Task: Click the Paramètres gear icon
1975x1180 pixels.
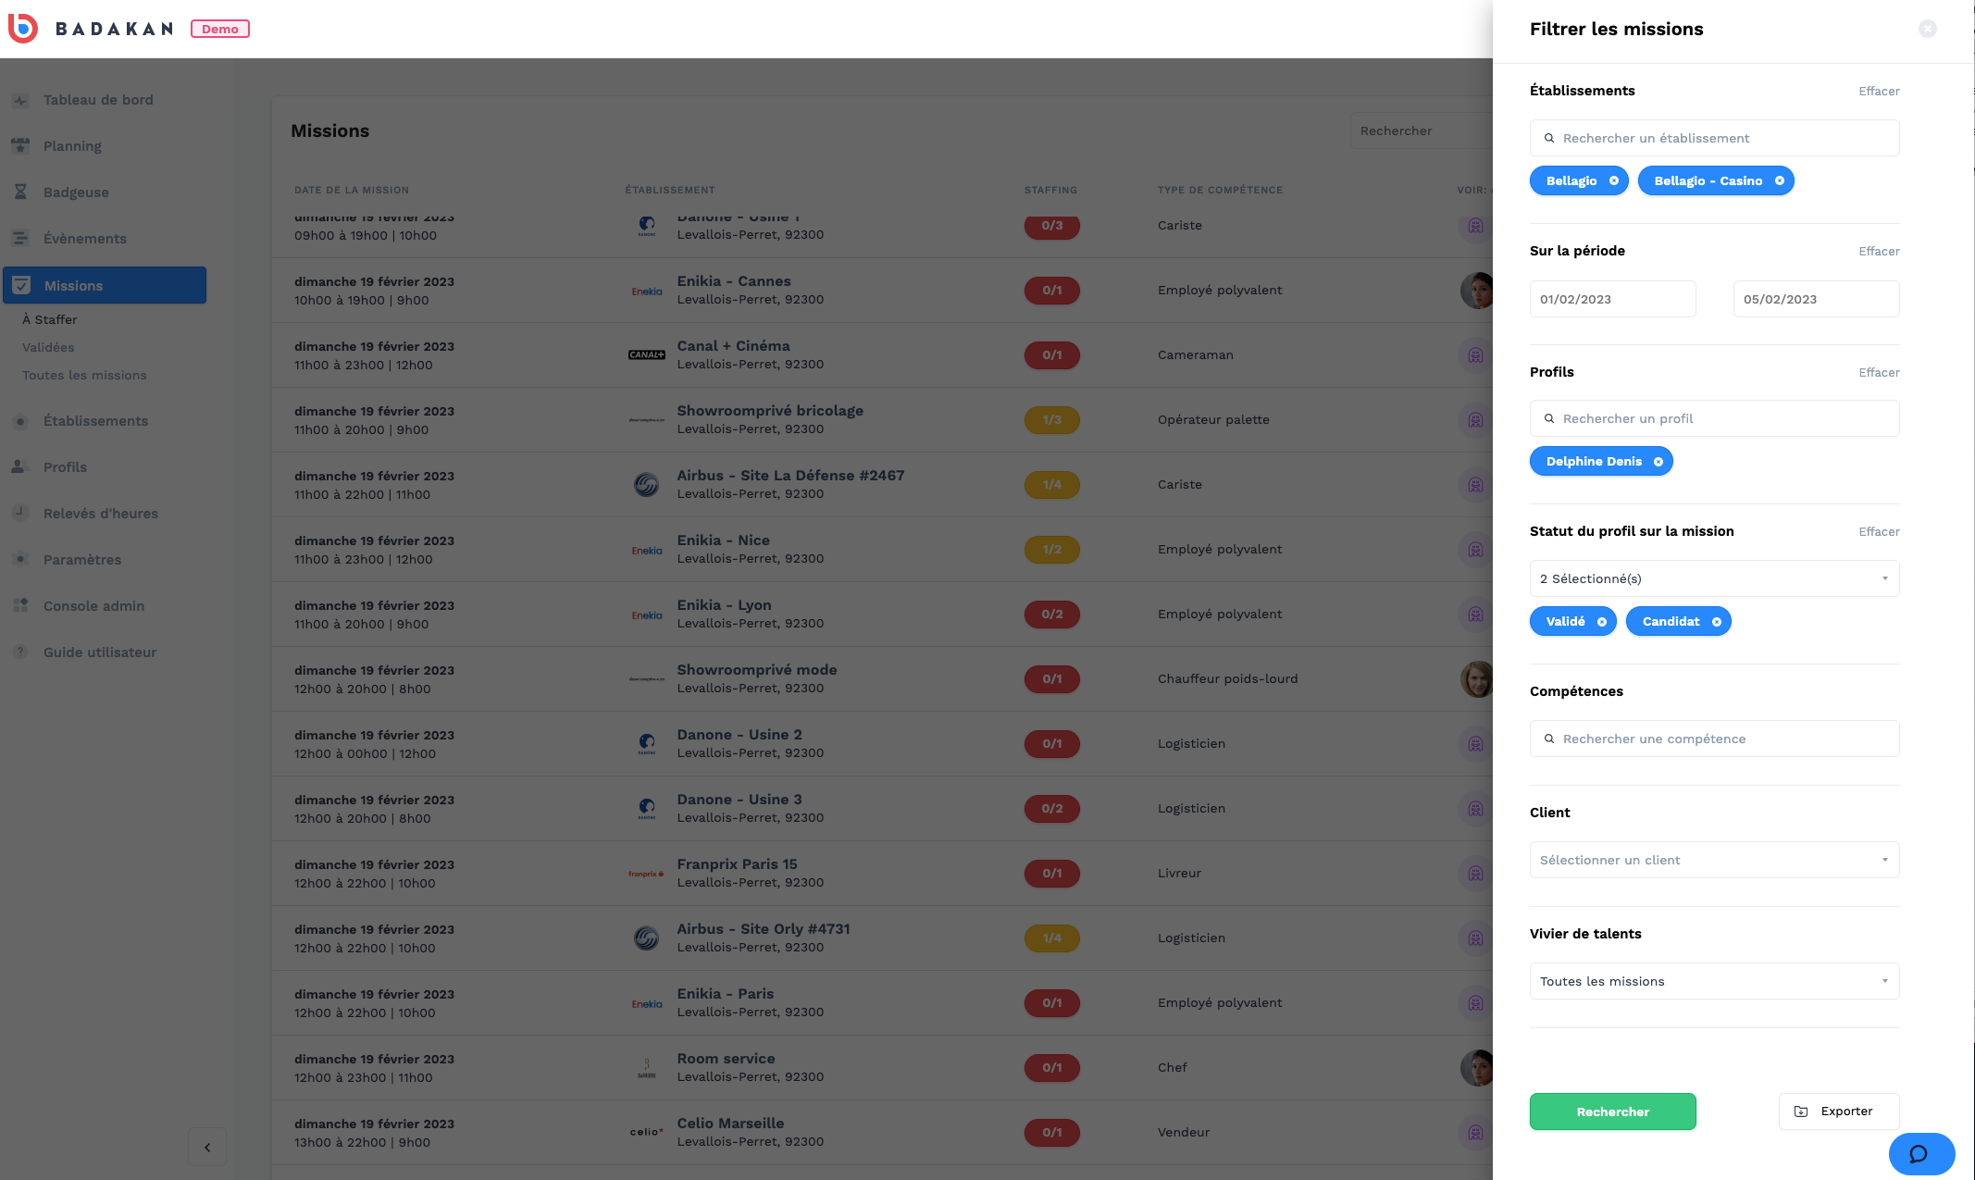Action: coord(20,560)
